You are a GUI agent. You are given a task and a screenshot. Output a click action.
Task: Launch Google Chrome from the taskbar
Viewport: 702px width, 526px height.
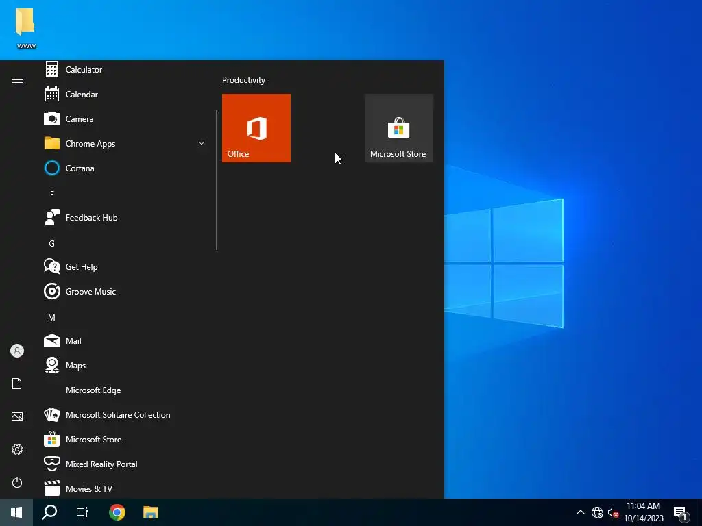tap(117, 512)
